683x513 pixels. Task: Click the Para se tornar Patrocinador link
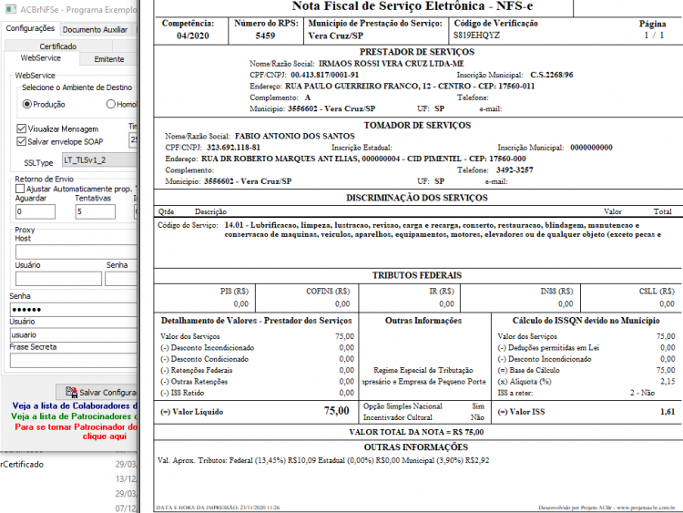[x=76, y=432]
